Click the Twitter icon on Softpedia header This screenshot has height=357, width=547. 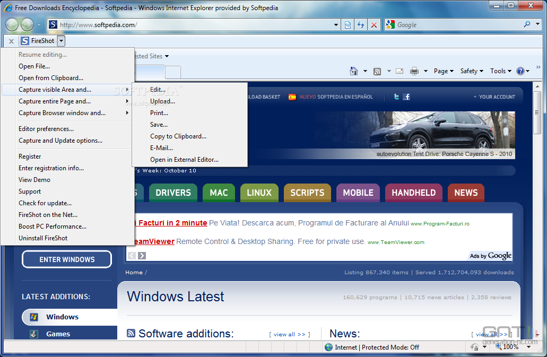coord(396,97)
